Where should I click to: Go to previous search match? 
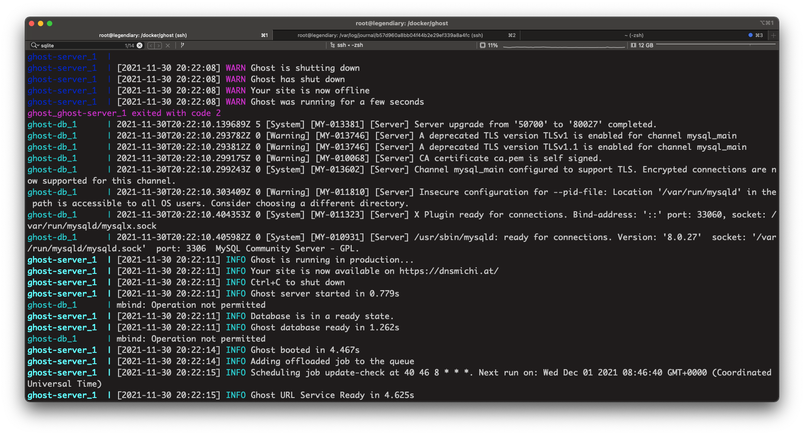tap(151, 46)
